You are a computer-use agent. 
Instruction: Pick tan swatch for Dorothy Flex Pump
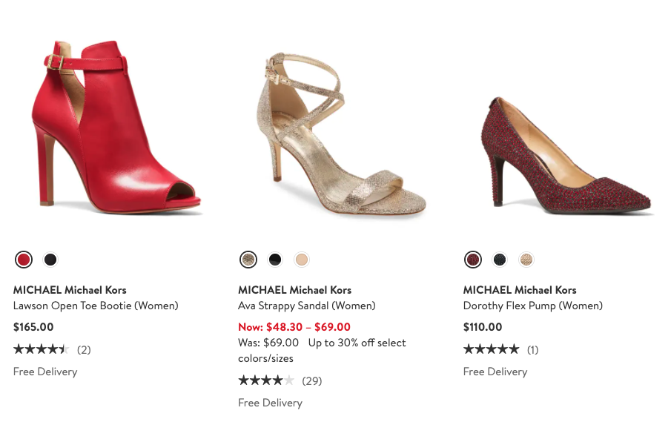tap(526, 260)
